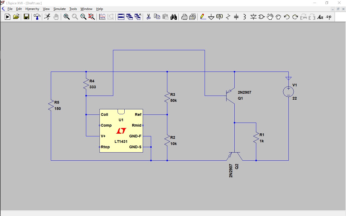Select the Pan magnifier tool

pyautogui.click(x=75, y=17)
